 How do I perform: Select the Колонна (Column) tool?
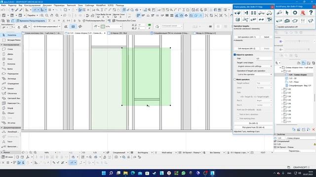coord(10,64)
